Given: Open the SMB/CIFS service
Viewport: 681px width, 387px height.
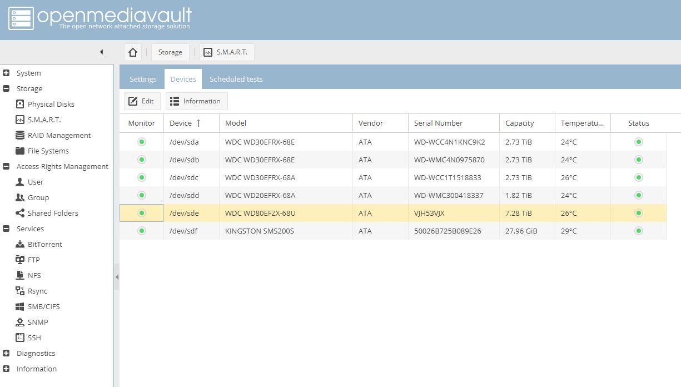Looking at the screenshot, I should 38,306.
